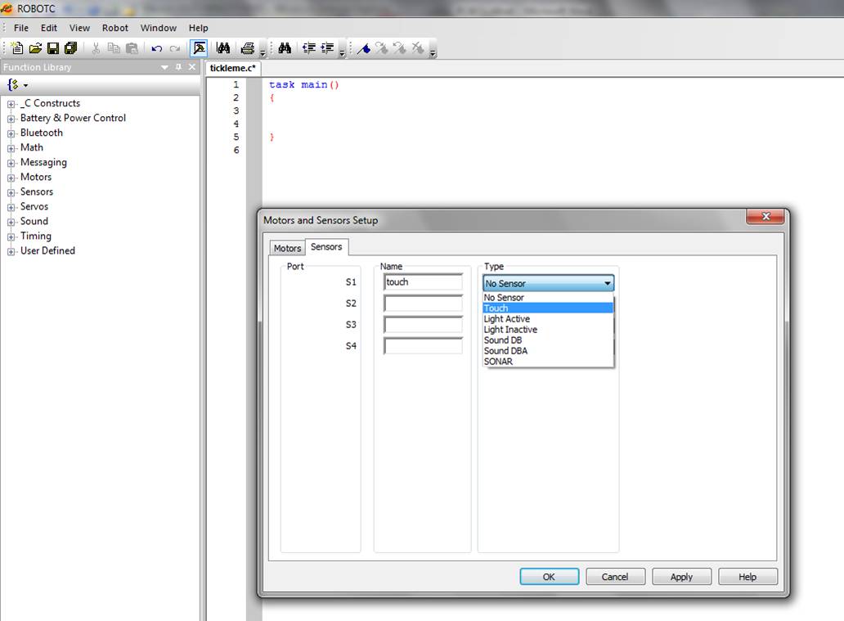Open the Robot menu
The height and width of the screenshot is (621, 844).
(x=115, y=28)
